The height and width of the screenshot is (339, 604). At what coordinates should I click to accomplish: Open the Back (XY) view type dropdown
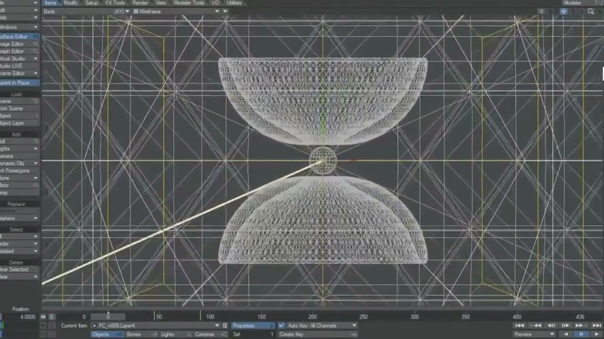coord(86,11)
